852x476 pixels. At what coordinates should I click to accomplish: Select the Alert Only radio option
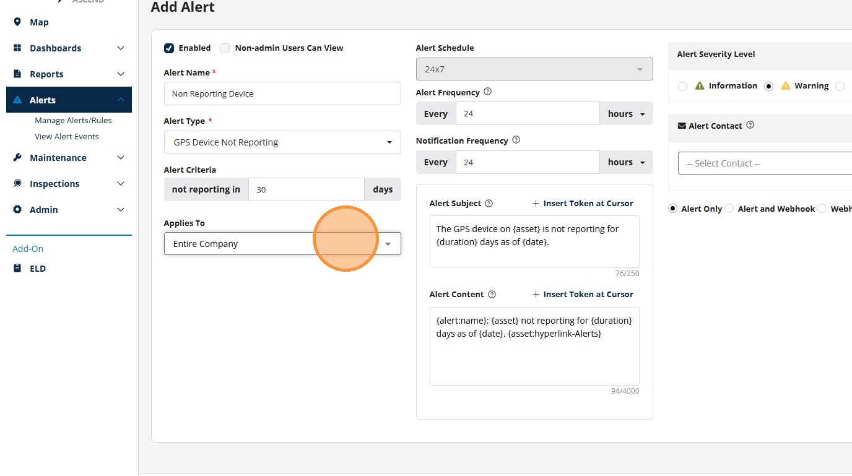point(673,209)
